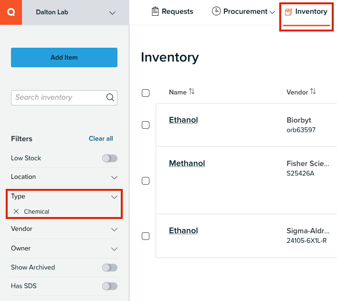The height and width of the screenshot is (301, 337).
Task: Check the Methanol row checkbox
Action: pyautogui.click(x=146, y=181)
